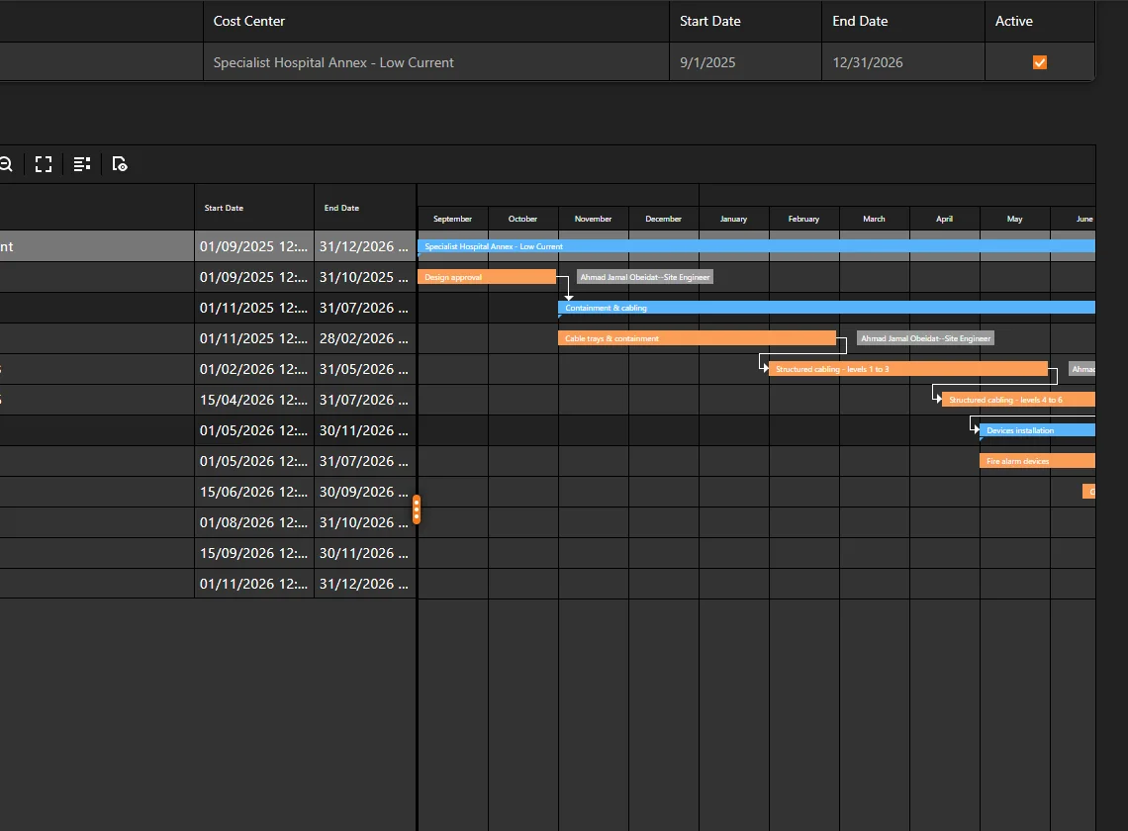
Task: Select start date cell 01/09/2025 with end 31/10/2025
Action: coord(254,277)
